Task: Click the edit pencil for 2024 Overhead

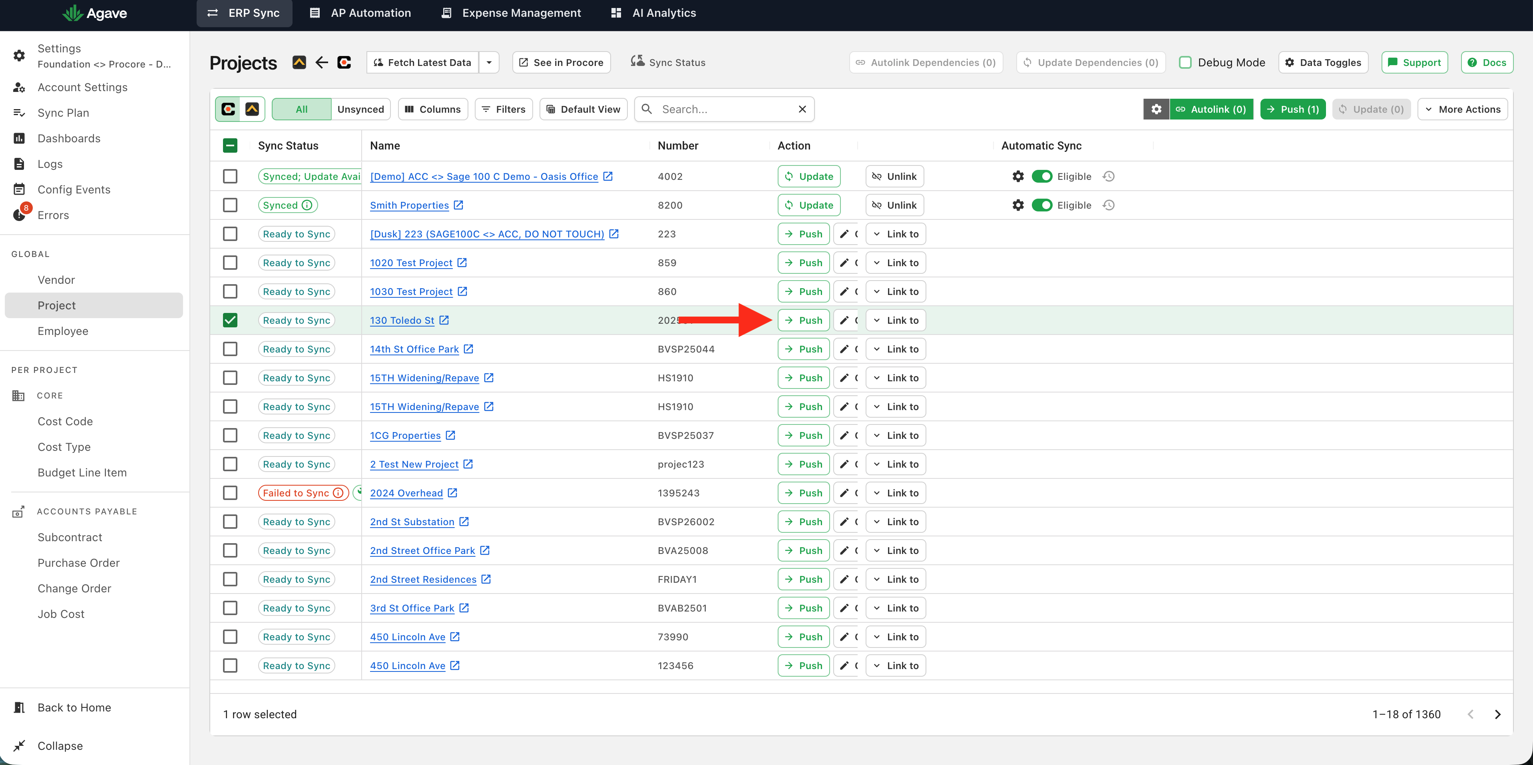Action: coord(844,493)
